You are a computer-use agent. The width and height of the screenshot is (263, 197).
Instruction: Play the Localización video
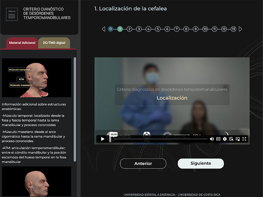pos(103,139)
